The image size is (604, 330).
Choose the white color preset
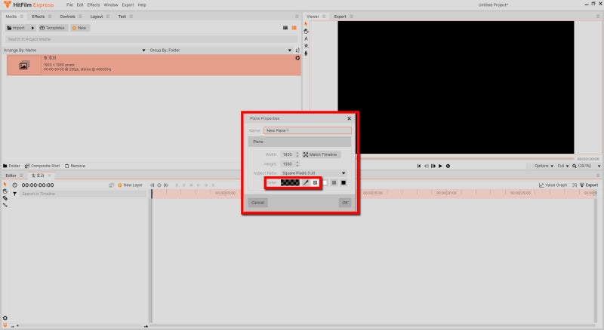[325, 182]
